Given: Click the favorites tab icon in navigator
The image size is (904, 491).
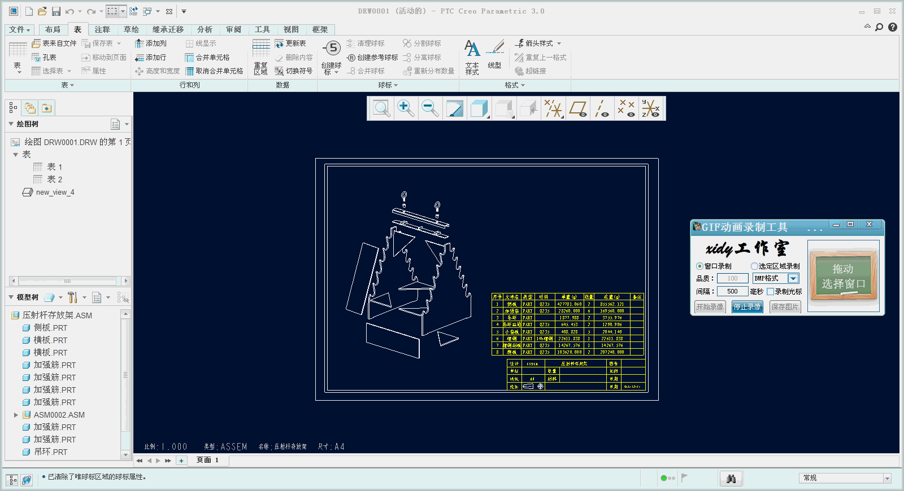Looking at the screenshot, I should pyautogui.click(x=47, y=108).
